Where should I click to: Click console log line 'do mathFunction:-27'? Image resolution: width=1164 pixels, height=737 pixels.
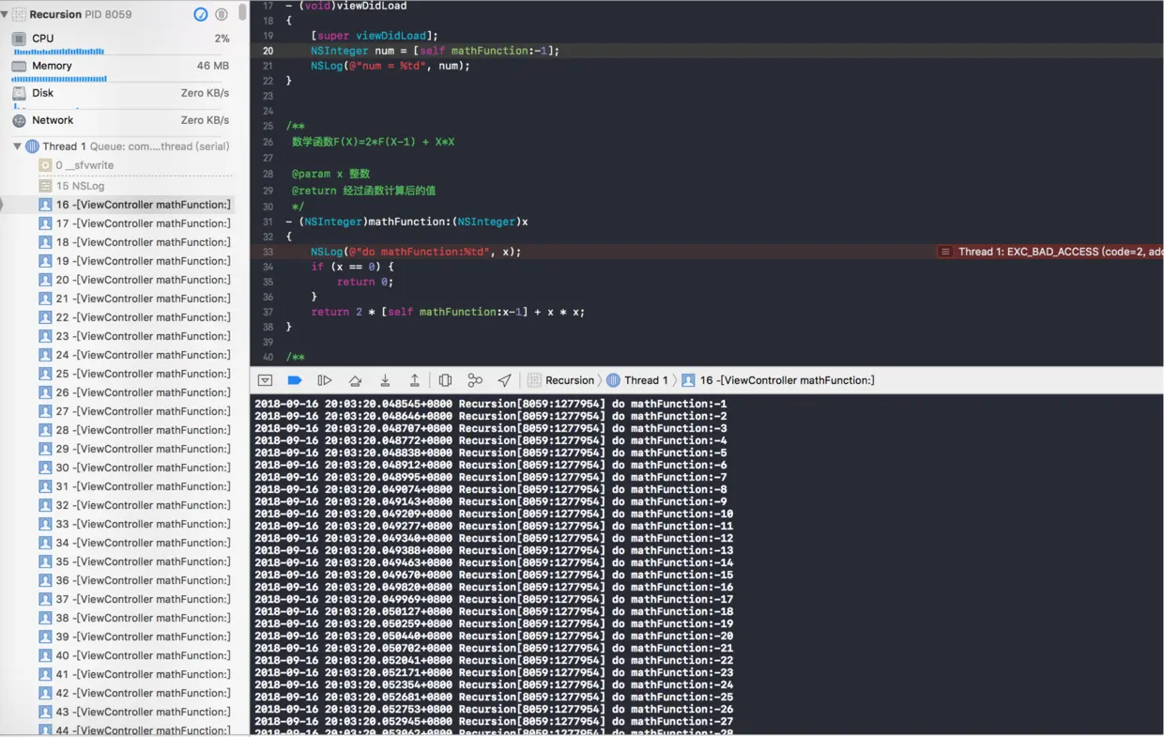[494, 721]
